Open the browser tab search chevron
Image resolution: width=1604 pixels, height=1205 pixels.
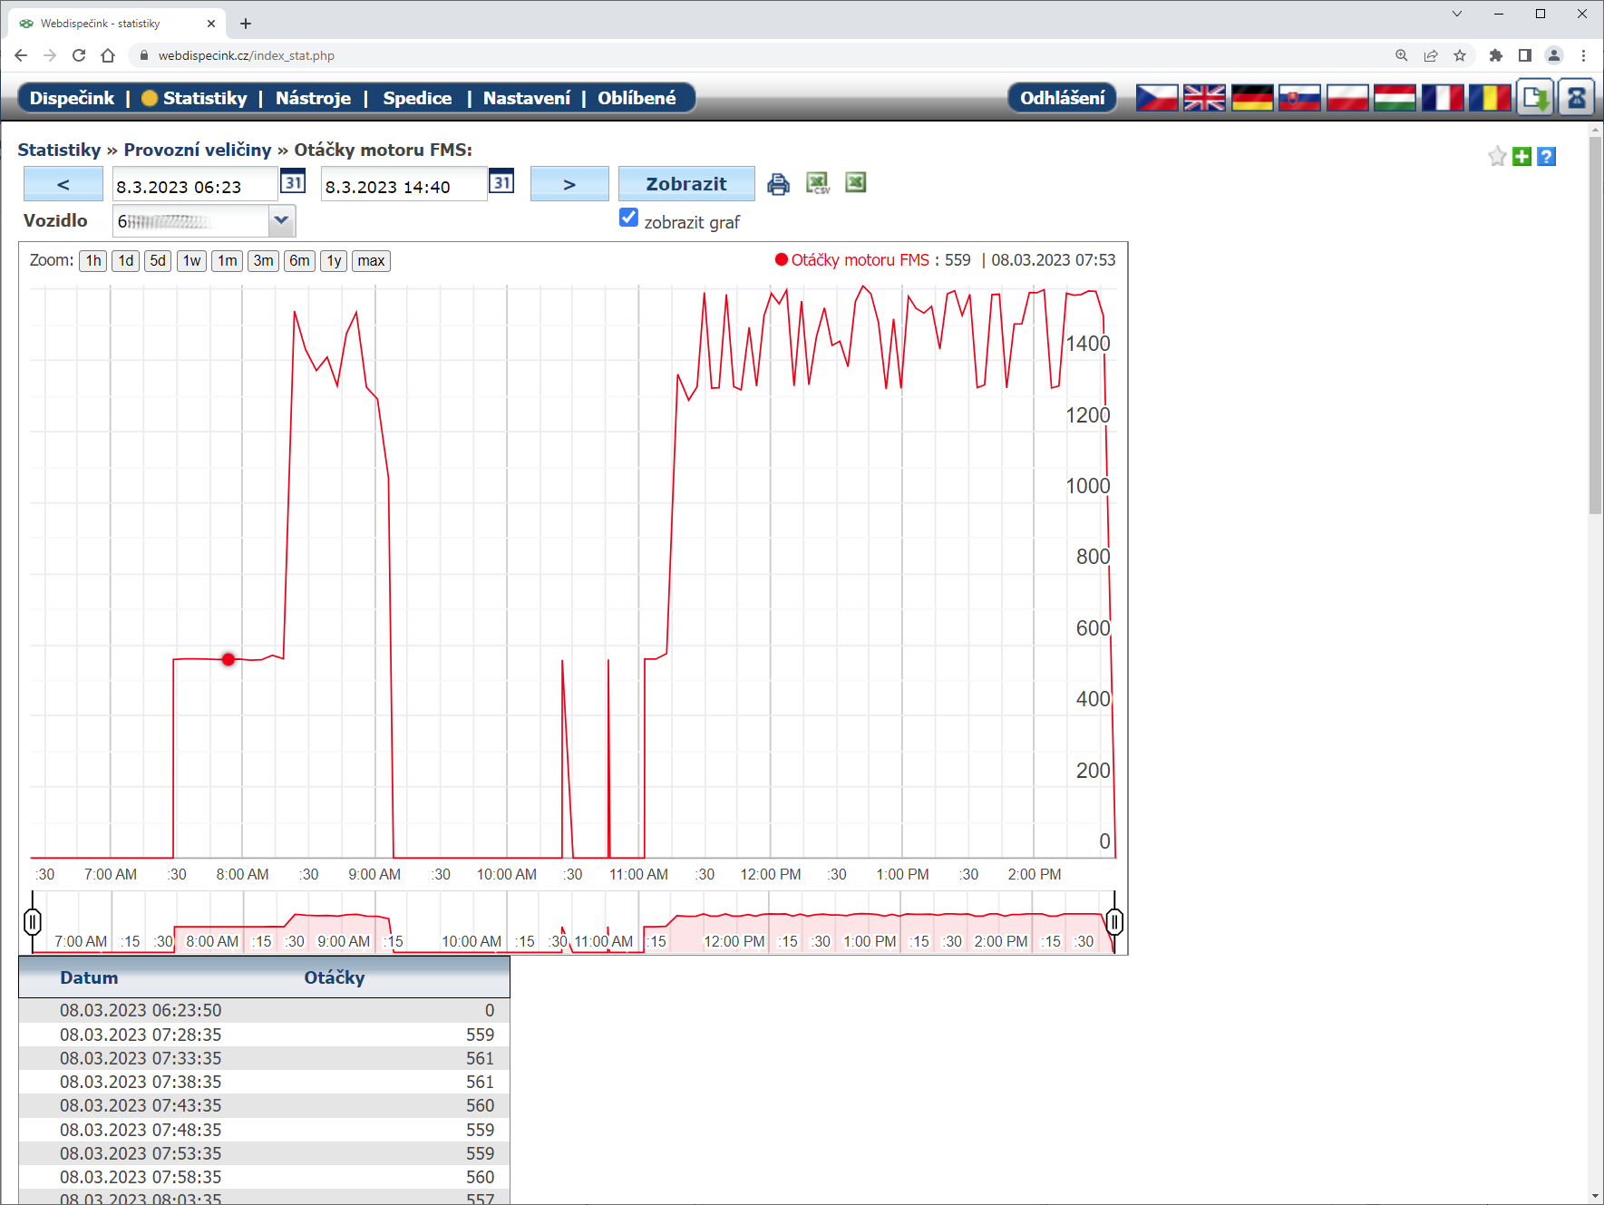[1457, 14]
